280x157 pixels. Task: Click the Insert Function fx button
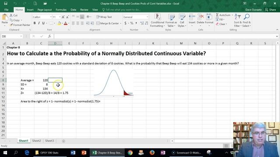pyautogui.click(x=49, y=36)
